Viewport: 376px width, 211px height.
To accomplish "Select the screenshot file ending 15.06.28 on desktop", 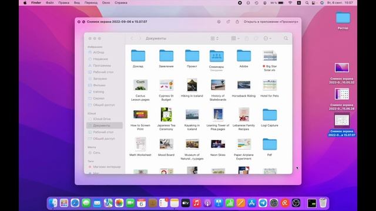I will [x=342, y=100].
